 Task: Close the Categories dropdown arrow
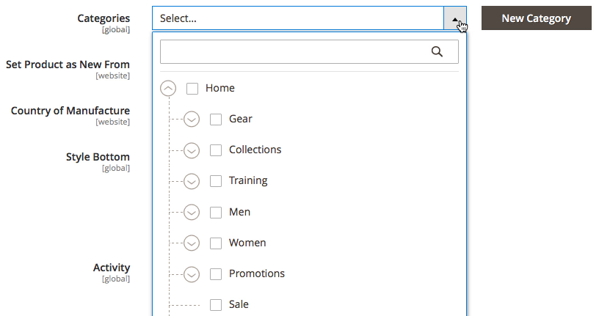pos(455,18)
